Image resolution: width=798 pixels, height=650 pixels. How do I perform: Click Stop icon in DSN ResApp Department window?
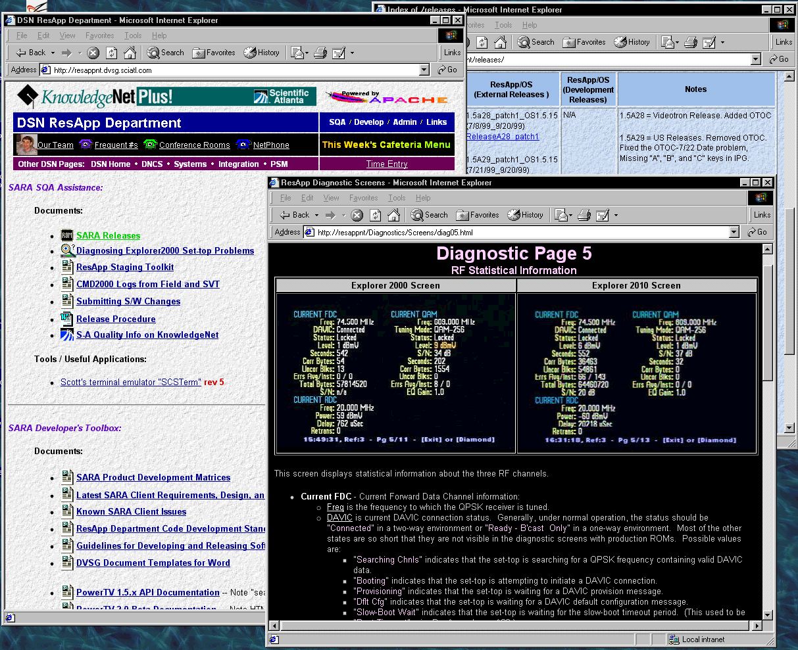coord(93,53)
